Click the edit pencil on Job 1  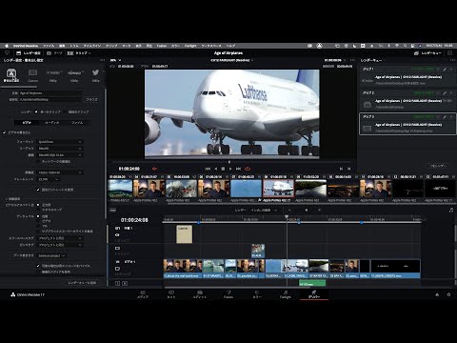[445, 69]
